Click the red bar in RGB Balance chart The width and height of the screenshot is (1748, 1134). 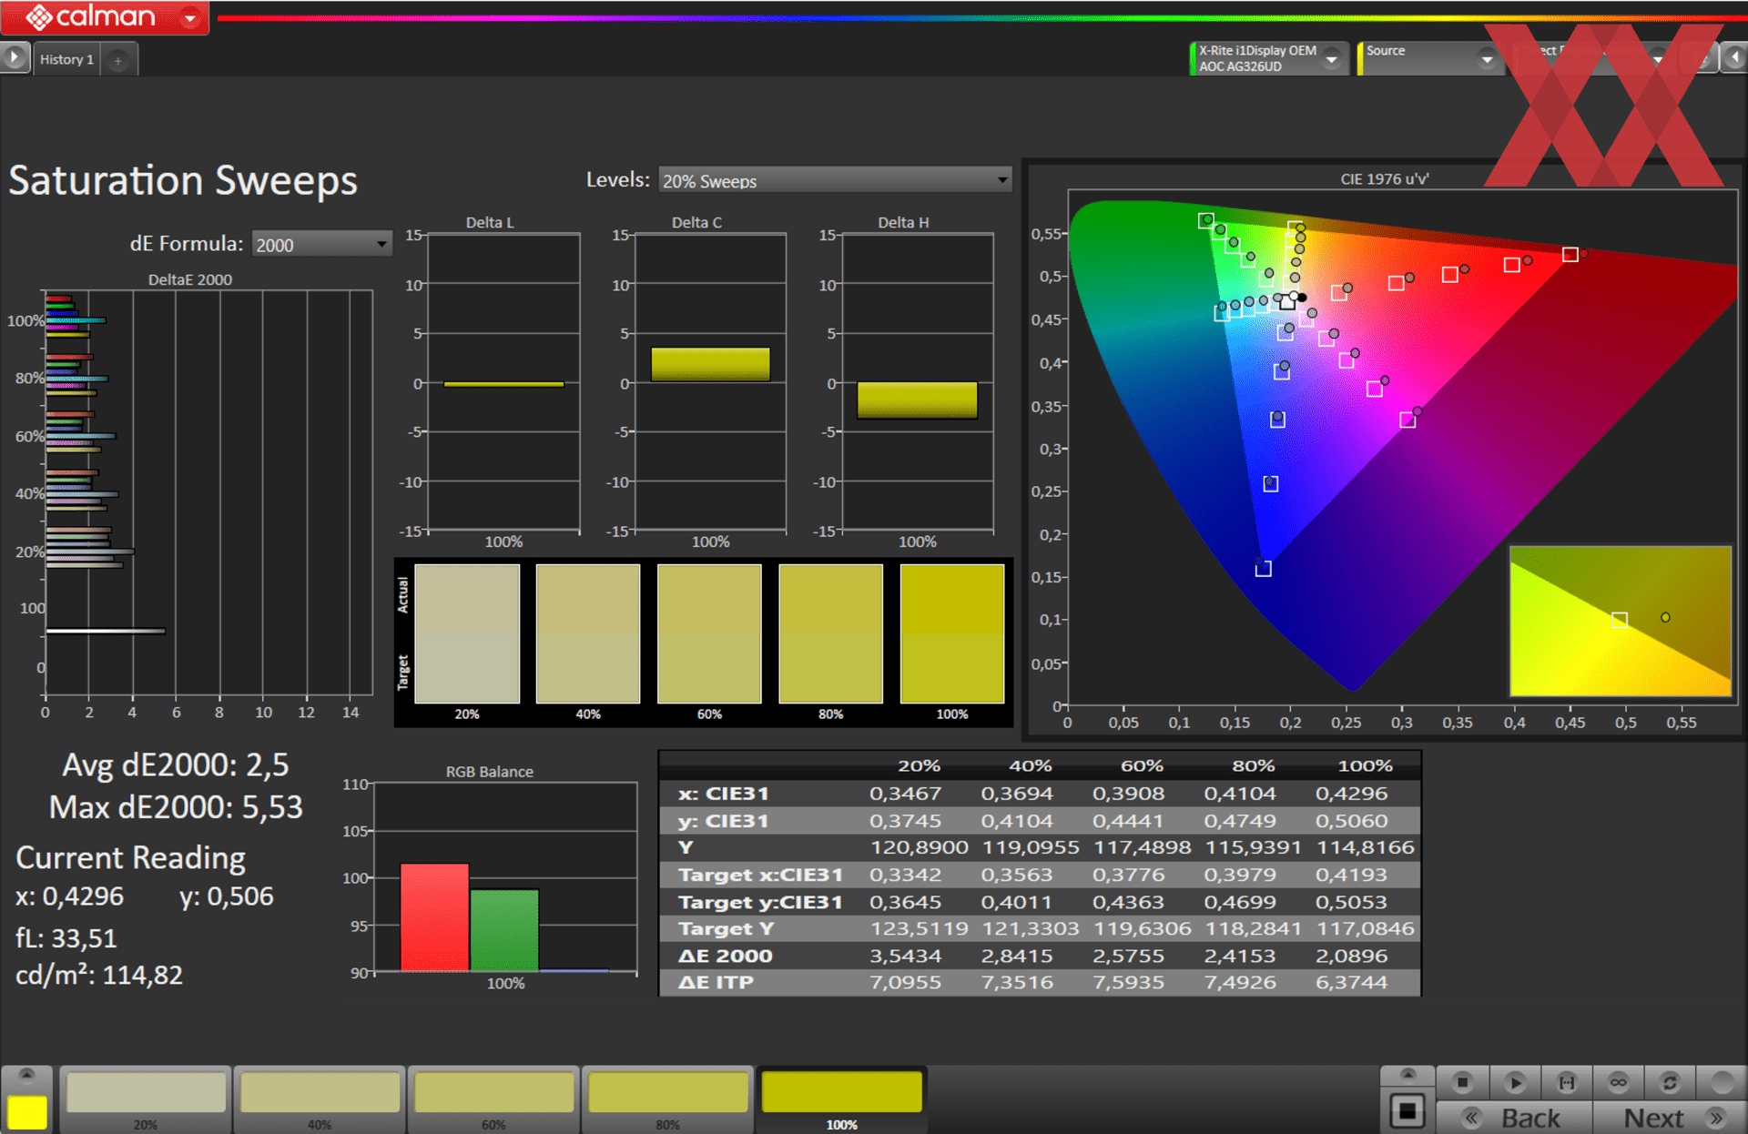pyautogui.click(x=434, y=917)
